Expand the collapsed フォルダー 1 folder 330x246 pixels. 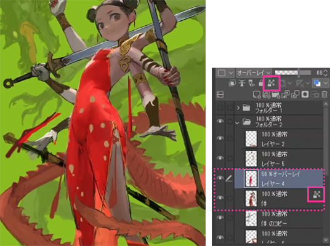tap(238, 108)
